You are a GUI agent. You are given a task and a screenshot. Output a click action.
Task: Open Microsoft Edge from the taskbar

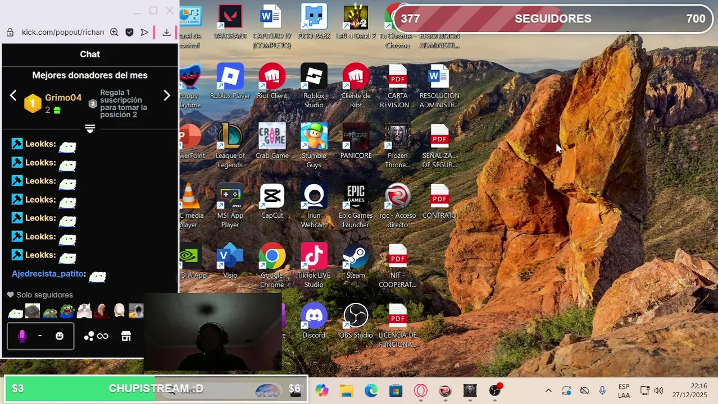(371, 391)
